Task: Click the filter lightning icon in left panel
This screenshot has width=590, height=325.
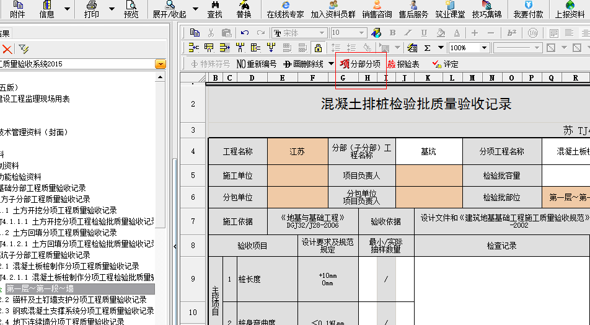Action: [24, 49]
